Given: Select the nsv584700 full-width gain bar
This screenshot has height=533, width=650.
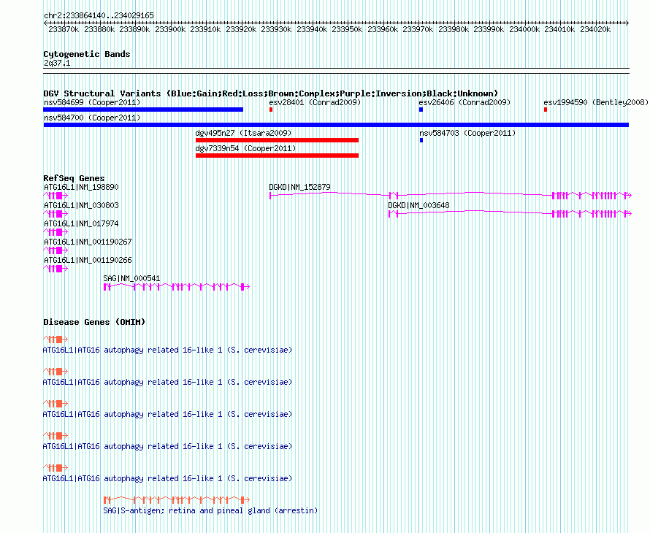Looking at the screenshot, I should pos(336,125).
